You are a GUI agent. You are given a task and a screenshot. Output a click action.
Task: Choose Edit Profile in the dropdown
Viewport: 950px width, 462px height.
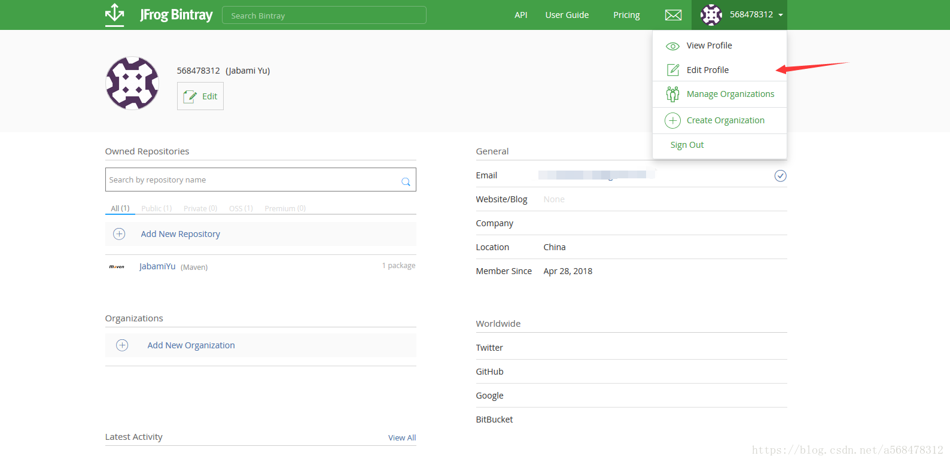[x=707, y=70]
